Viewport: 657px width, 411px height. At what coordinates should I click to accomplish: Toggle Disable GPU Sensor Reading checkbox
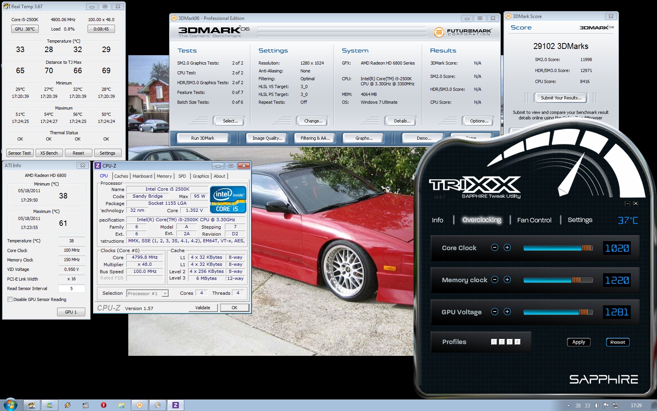[x=10, y=299]
